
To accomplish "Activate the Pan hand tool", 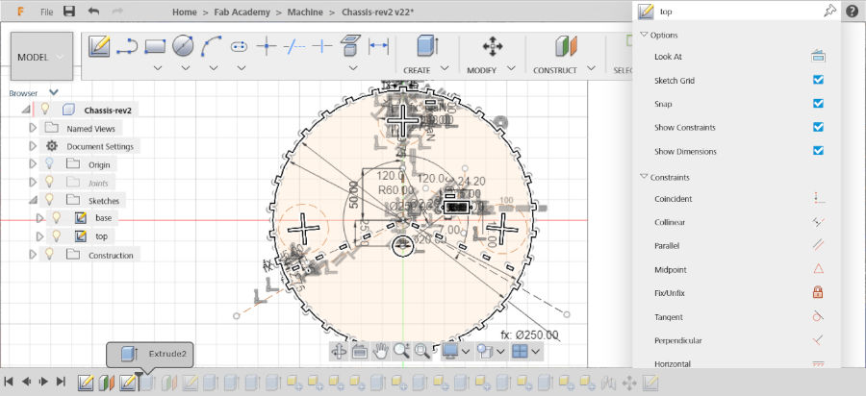I will 380,351.
